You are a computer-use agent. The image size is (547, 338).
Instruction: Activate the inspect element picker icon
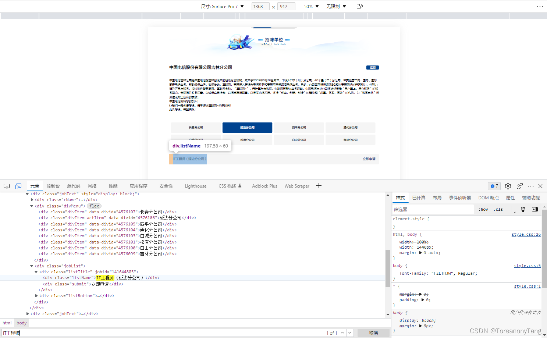[7, 186]
